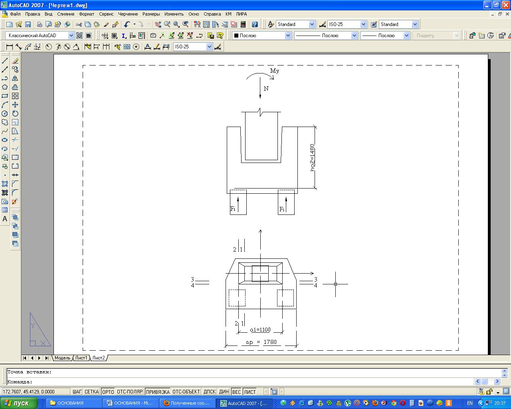511x409 pixels.
Task: Click the Undo arrow button
Action: pyautogui.click(x=127, y=24)
